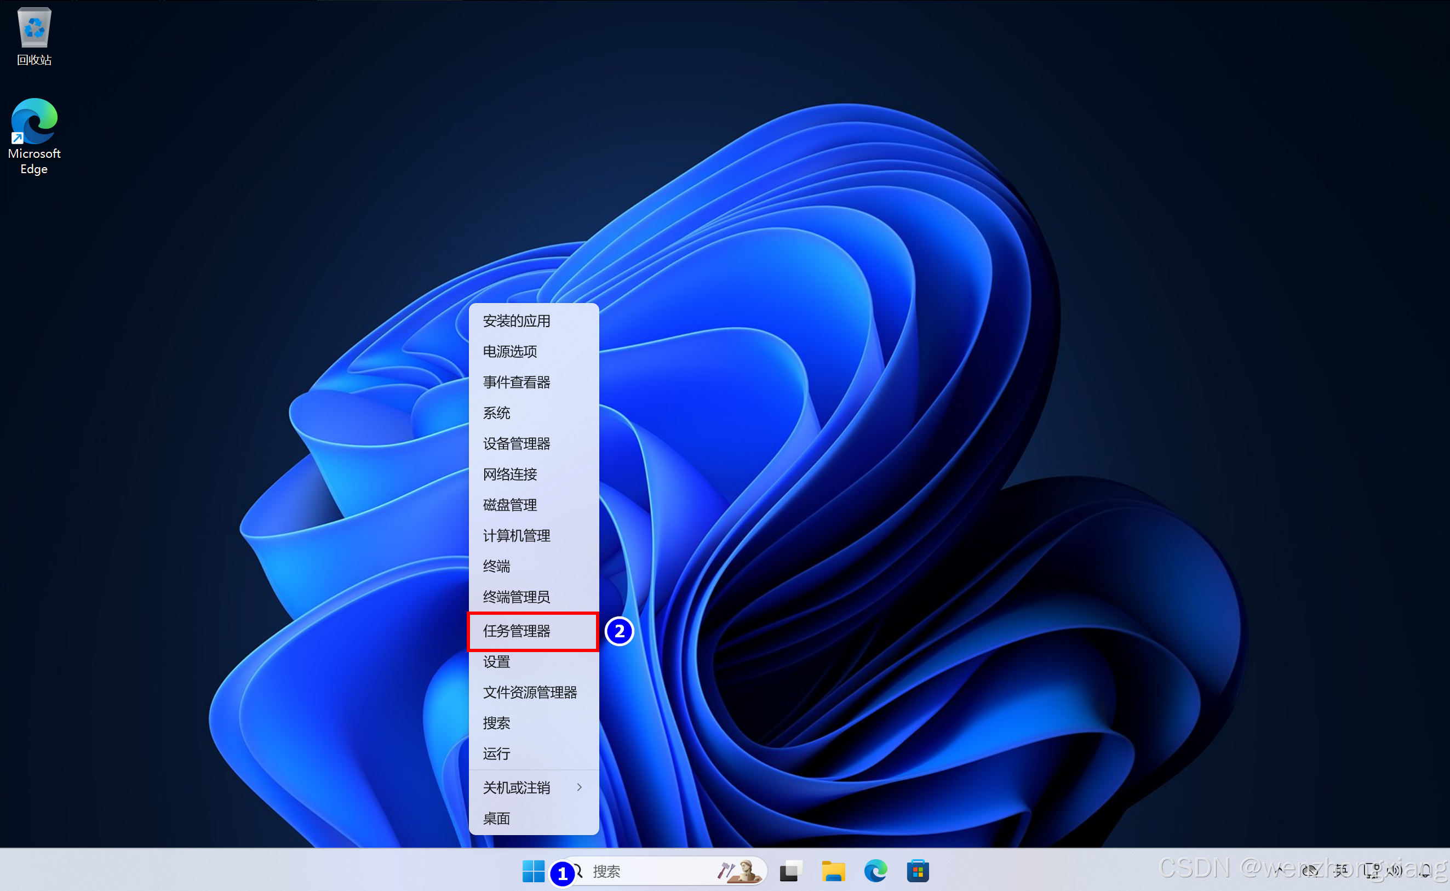Click the OneDrive cloud tray icon
This screenshot has width=1450, height=891.
(1310, 870)
